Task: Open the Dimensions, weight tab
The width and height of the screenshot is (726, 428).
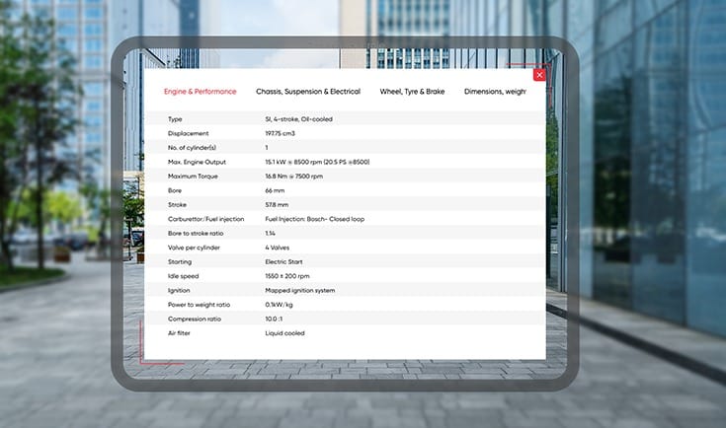Action: pyautogui.click(x=495, y=92)
